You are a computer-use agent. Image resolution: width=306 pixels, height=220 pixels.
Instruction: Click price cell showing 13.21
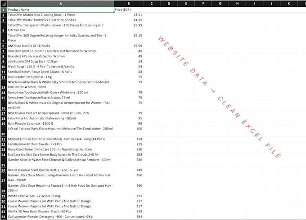[x=128, y=15]
